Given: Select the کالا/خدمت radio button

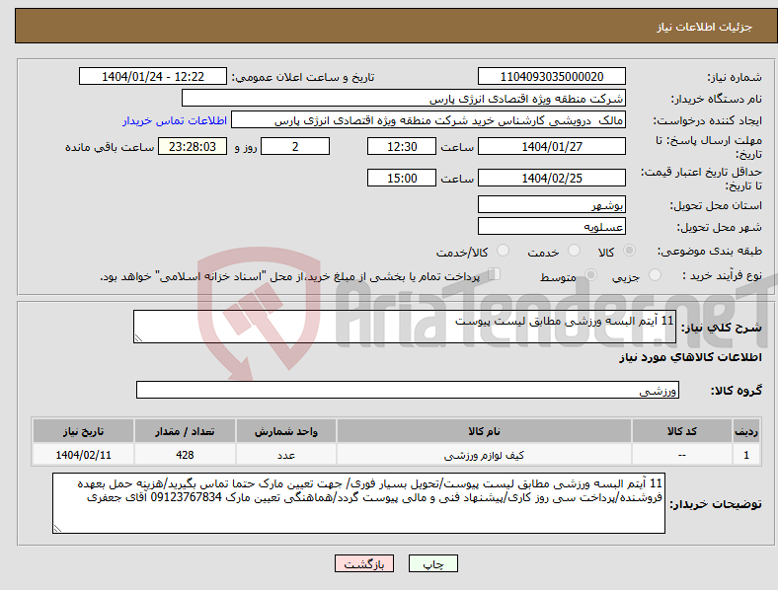Looking at the screenshot, I should [x=504, y=251].
